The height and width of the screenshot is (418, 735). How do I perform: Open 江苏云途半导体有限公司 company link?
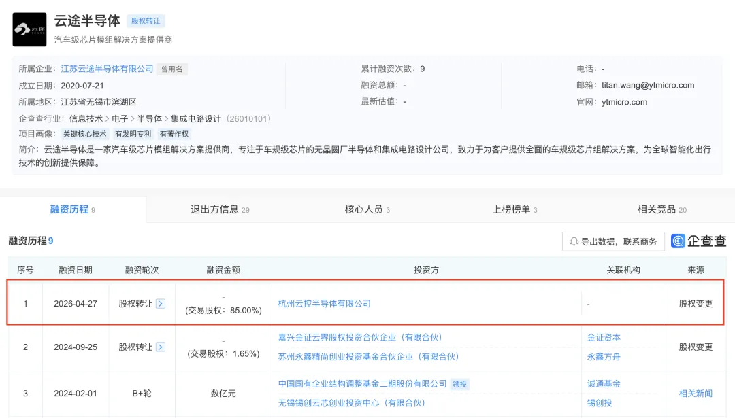click(x=107, y=69)
